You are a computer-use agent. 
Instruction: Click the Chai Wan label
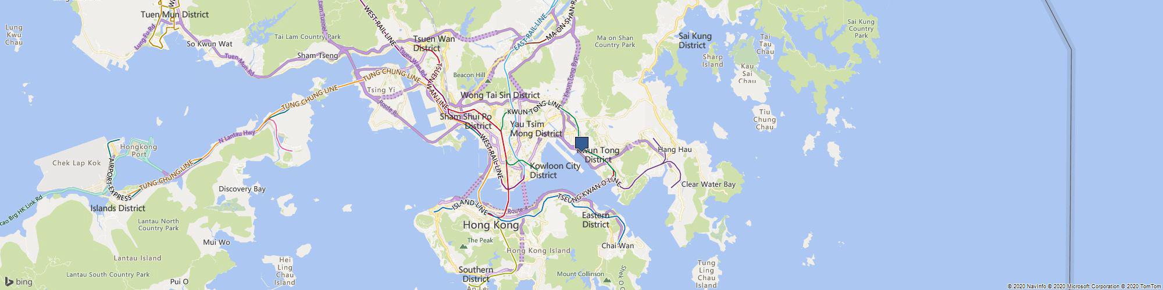tap(618, 245)
